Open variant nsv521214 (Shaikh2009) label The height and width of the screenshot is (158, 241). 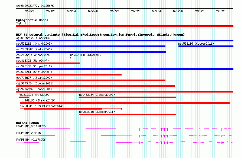(x=34, y=72)
